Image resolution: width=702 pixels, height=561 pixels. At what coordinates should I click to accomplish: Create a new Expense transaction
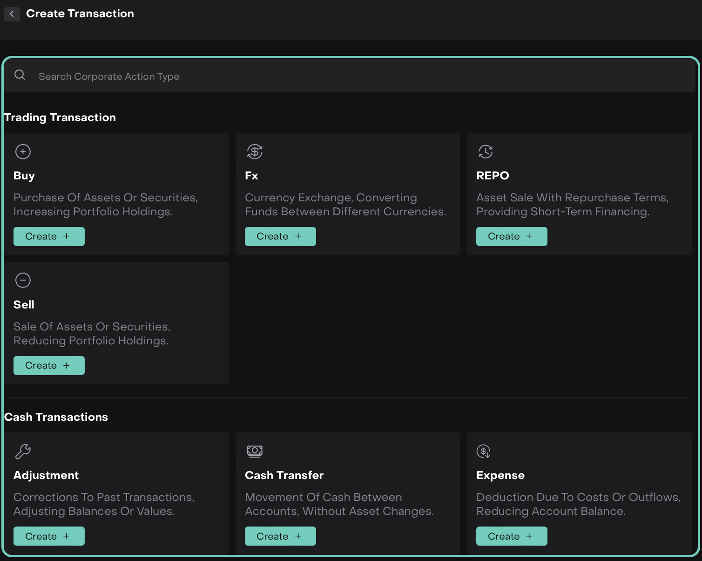512,536
